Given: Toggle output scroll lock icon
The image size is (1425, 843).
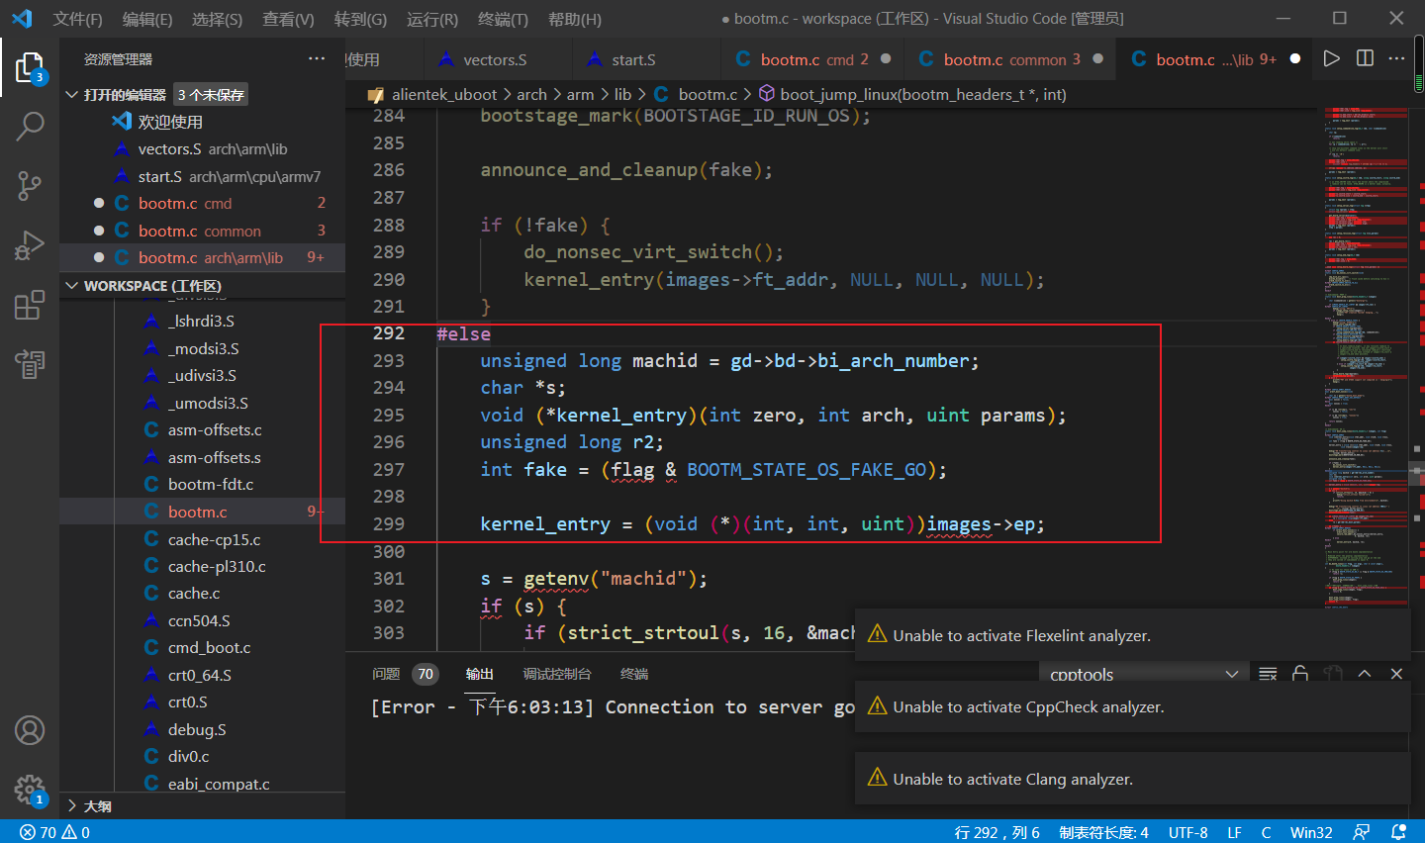Looking at the screenshot, I should click(1300, 674).
